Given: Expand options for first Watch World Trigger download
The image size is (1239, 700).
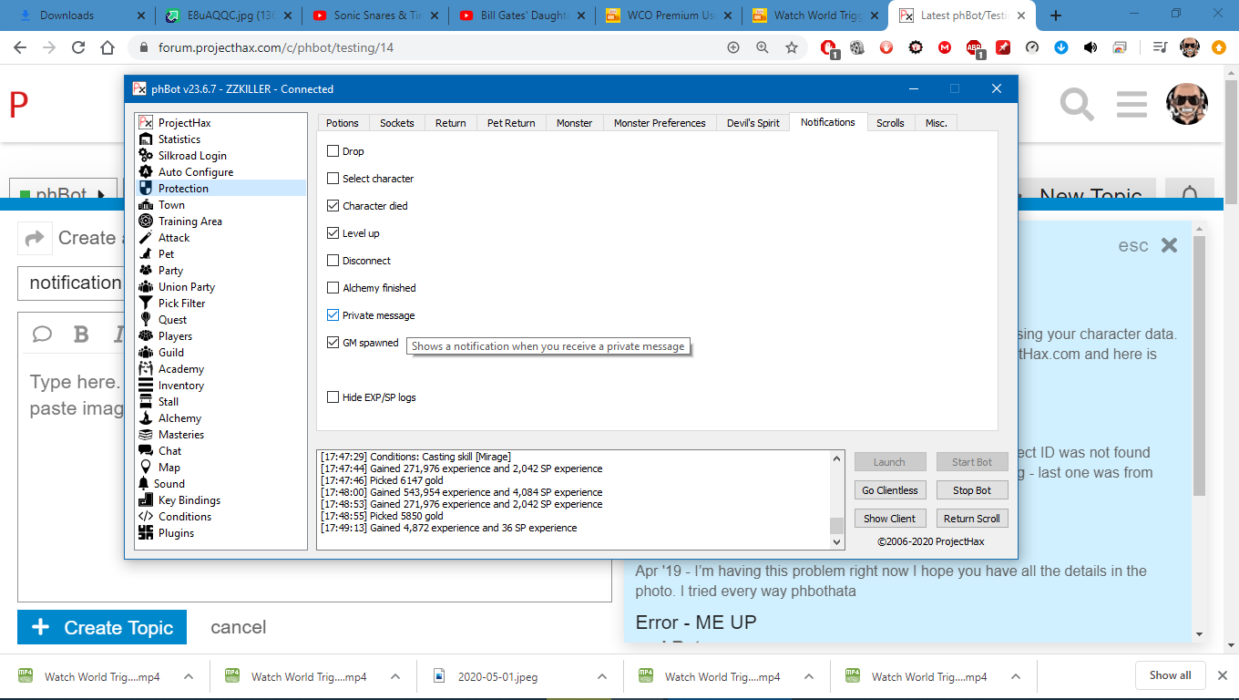Looking at the screenshot, I should (x=189, y=677).
